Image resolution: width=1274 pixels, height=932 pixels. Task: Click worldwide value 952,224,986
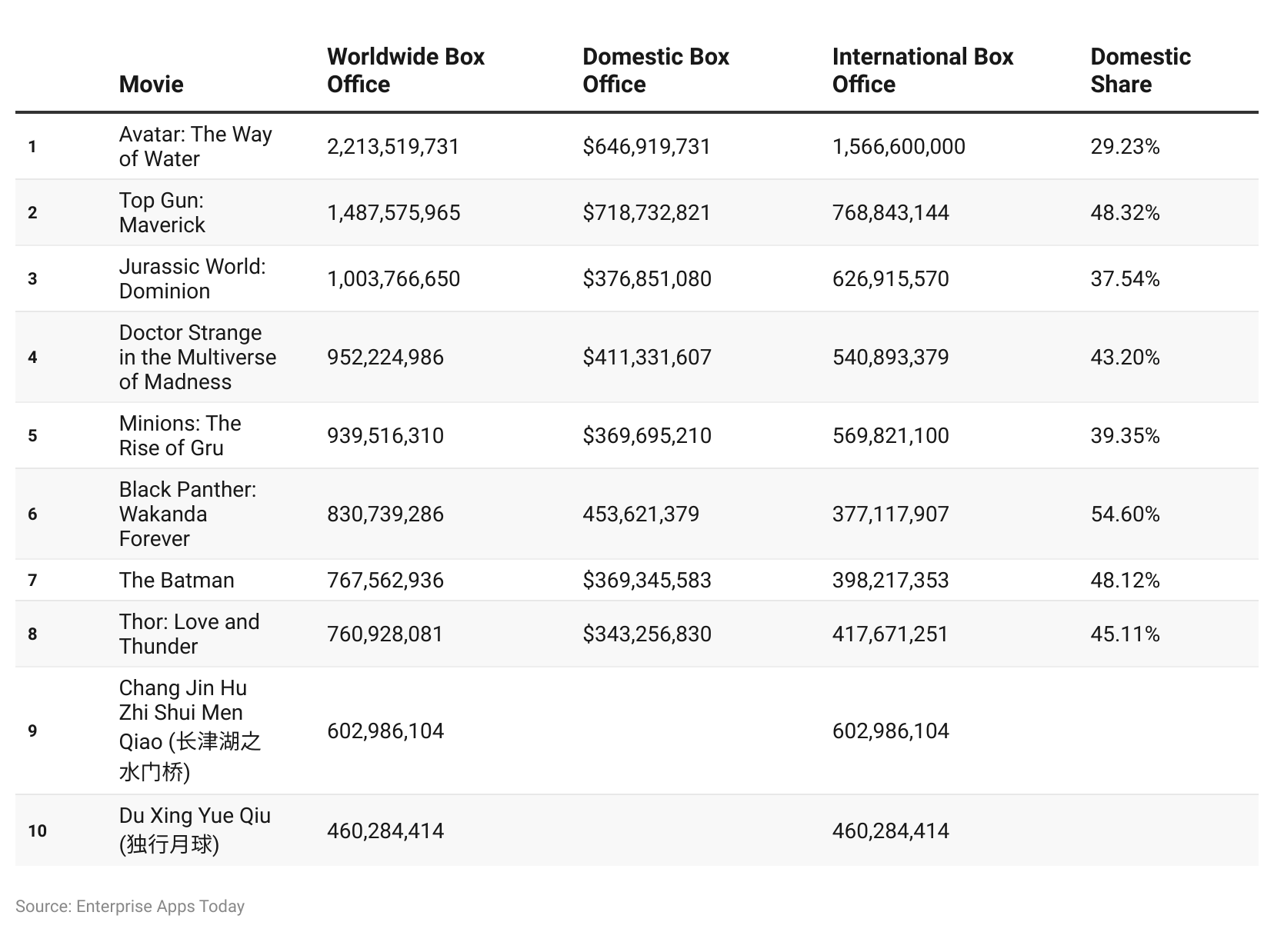pos(385,357)
